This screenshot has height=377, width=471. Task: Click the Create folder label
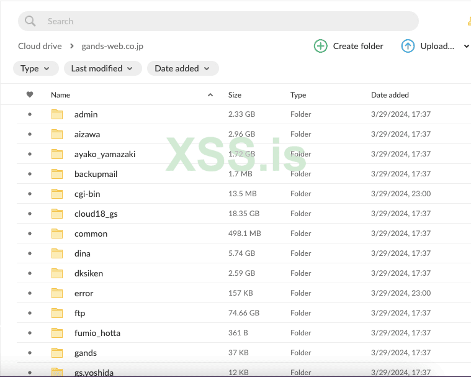click(x=358, y=46)
